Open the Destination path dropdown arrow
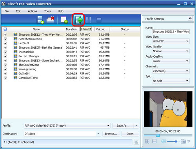 click(98, 134)
